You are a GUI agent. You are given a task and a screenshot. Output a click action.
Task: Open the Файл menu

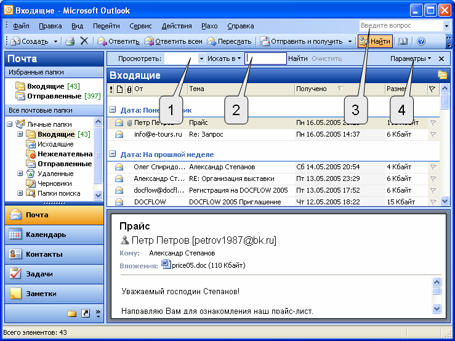[x=21, y=26]
